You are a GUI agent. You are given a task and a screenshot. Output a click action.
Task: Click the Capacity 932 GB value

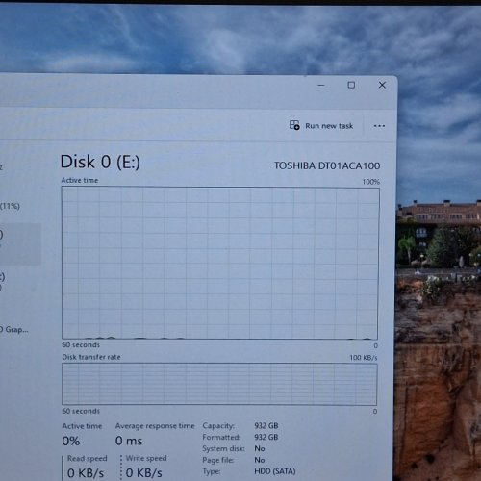(x=266, y=425)
